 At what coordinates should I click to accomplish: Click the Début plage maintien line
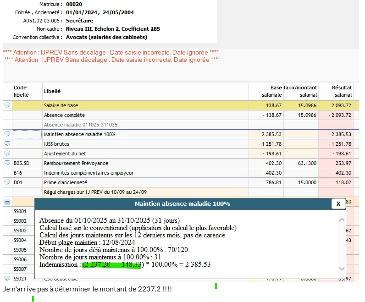[x=87, y=242]
